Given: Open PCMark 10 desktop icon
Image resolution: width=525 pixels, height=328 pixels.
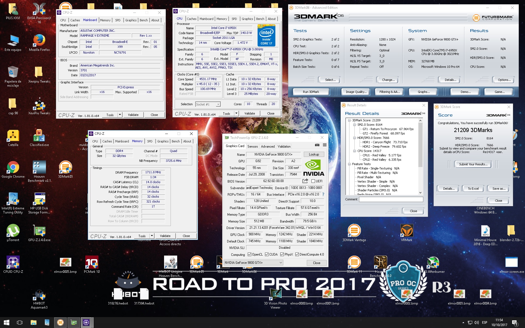Looking at the screenshot, I should tap(92, 265).
